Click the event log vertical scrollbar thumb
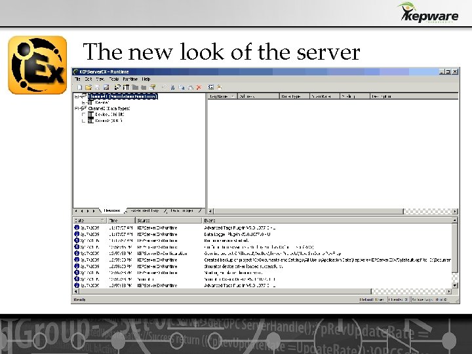This screenshot has height=354, width=472. tap(455, 247)
